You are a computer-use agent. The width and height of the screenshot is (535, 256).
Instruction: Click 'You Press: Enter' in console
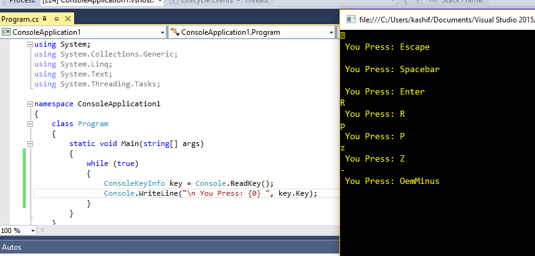[x=385, y=91]
